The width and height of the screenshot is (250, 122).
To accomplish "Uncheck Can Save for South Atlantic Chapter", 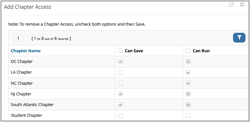I will (x=120, y=105).
